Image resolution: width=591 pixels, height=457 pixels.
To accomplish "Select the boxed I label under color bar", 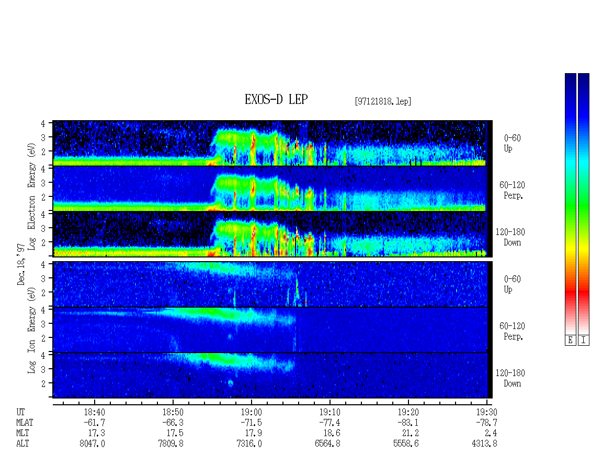I will (x=584, y=341).
